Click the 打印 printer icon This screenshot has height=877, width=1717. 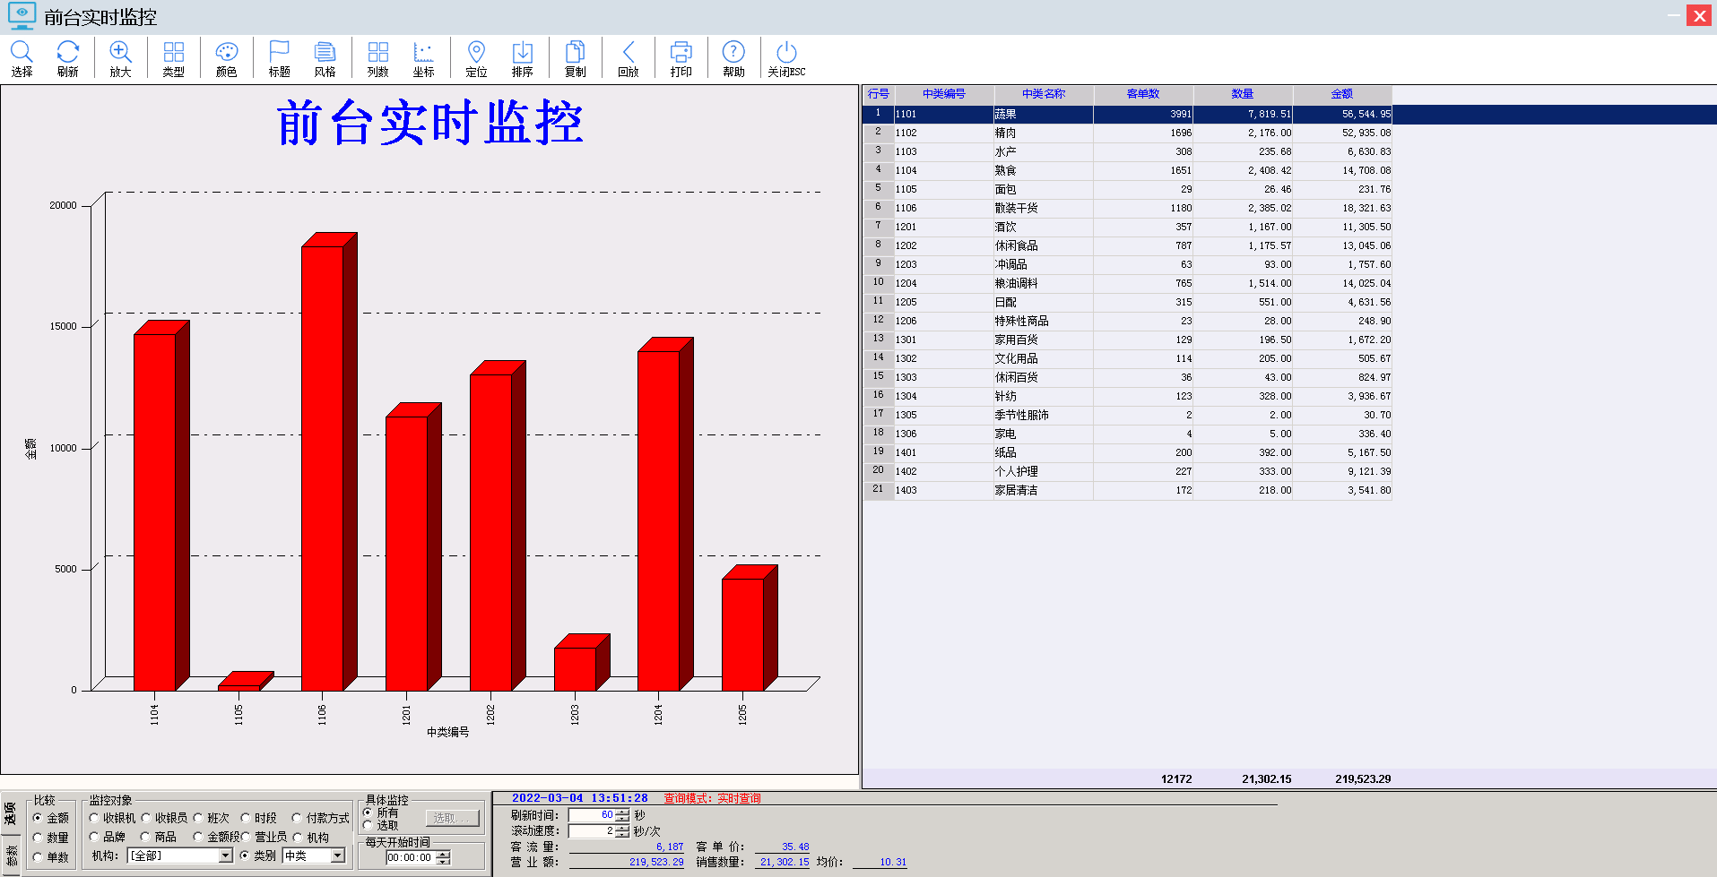coord(681,53)
